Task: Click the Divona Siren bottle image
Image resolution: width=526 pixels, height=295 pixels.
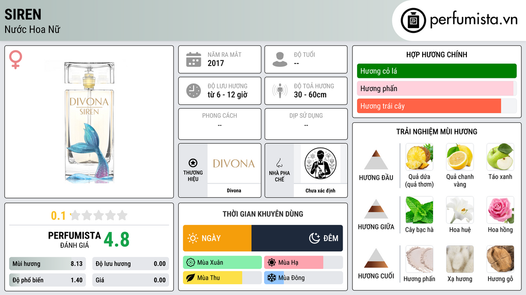Action: pos(89,122)
